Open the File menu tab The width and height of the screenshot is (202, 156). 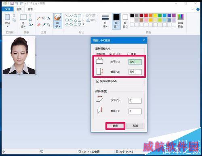point(8,9)
